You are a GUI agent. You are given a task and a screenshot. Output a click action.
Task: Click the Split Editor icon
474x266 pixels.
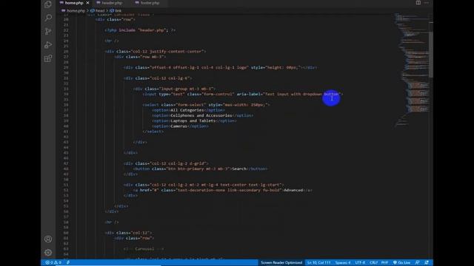[x=418, y=3]
